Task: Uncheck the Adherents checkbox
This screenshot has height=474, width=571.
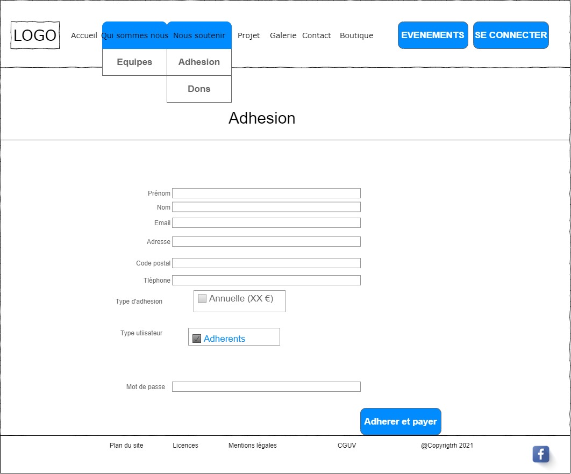Action: tap(197, 339)
